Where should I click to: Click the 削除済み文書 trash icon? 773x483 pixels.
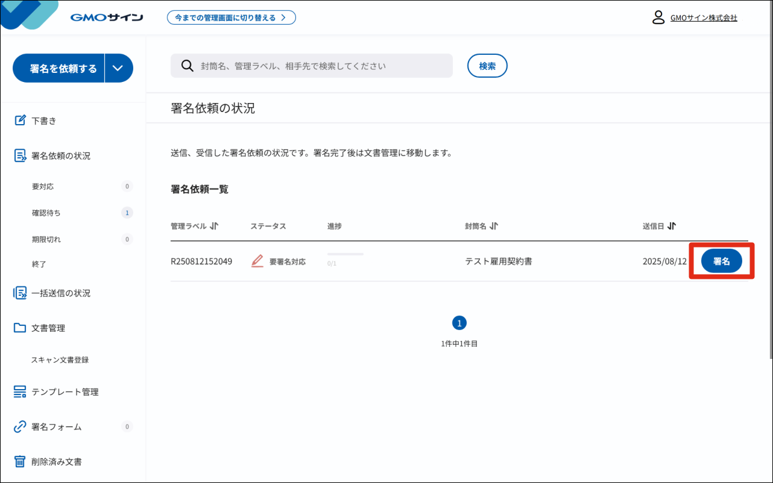tap(20, 462)
